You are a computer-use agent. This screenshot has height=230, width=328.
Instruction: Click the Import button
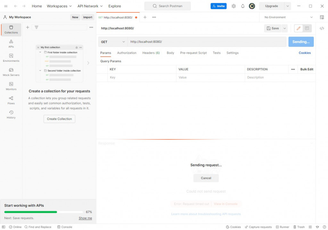[x=88, y=17]
